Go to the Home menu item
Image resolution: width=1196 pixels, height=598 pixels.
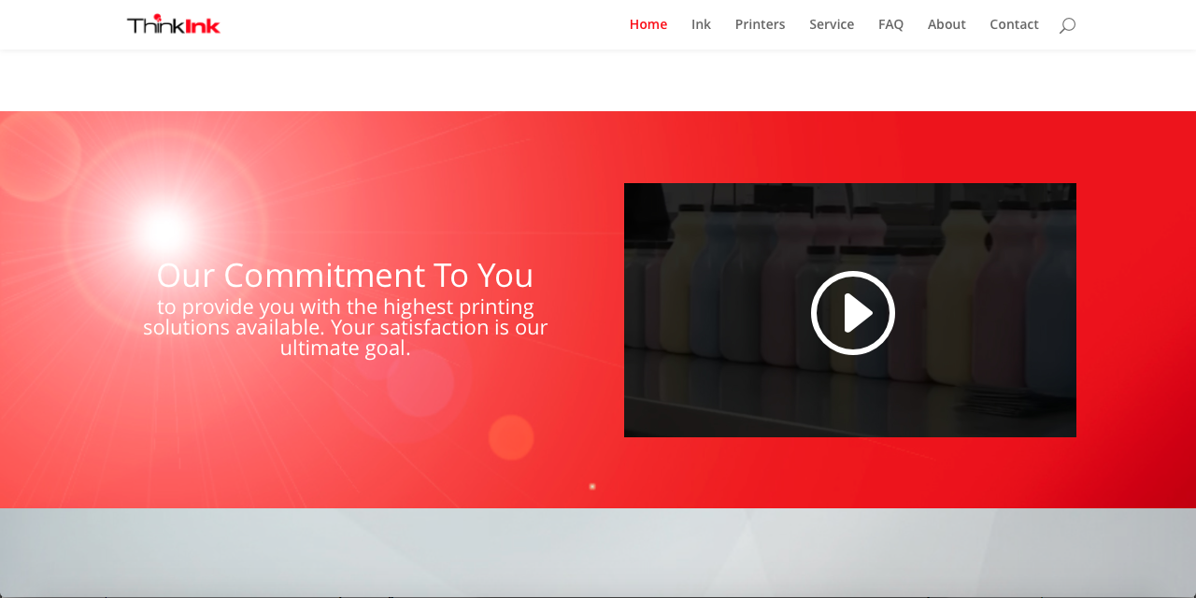[648, 24]
